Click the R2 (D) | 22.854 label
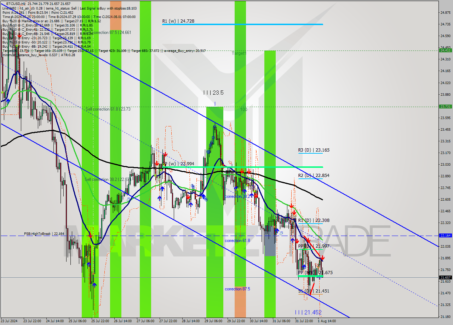This screenshot has width=453, height=325. coord(314,176)
